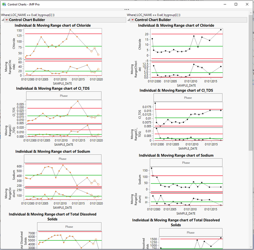Click the SAMPLE_DATE axis label under the right Cl_TDS chart
Screen dimensions: 254x250
coord(188,148)
